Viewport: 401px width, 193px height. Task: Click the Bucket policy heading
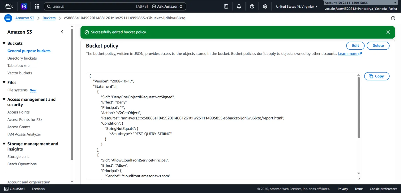(x=102, y=46)
